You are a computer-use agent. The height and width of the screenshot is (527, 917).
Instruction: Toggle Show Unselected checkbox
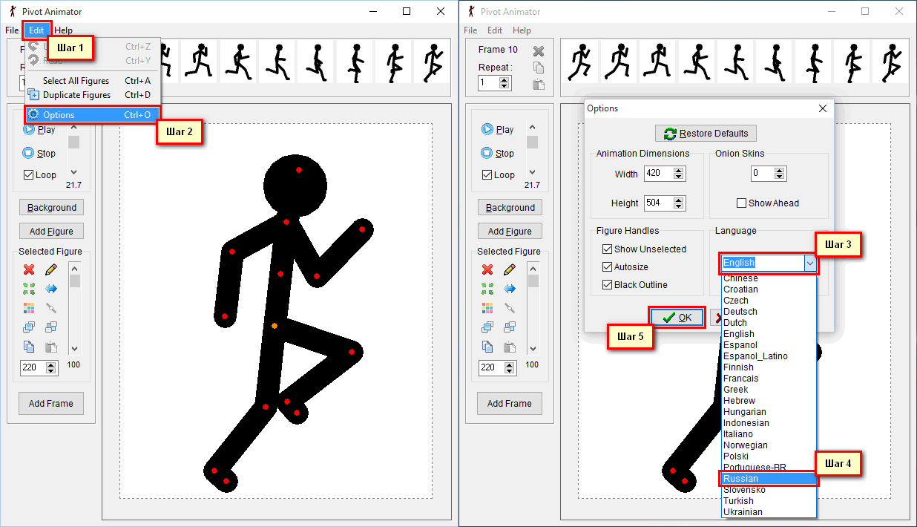(x=608, y=249)
